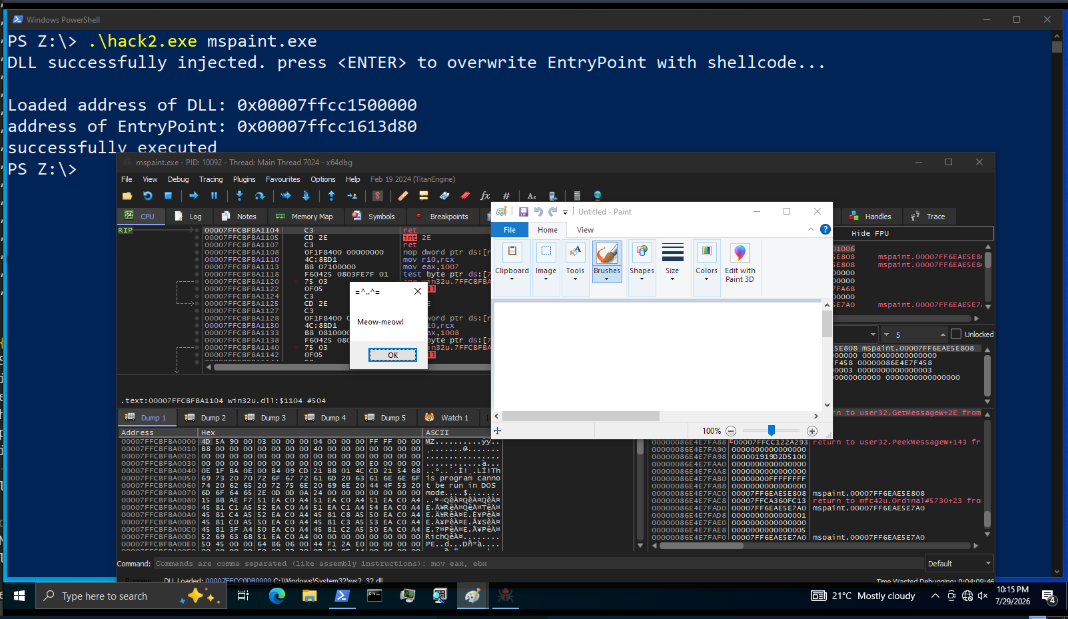This screenshot has width=1068, height=619.
Task: Open the Debug menu in x64dbg
Action: [x=178, y=179]
